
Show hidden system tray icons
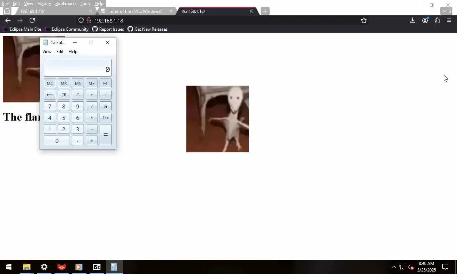(x=393, y=267)
